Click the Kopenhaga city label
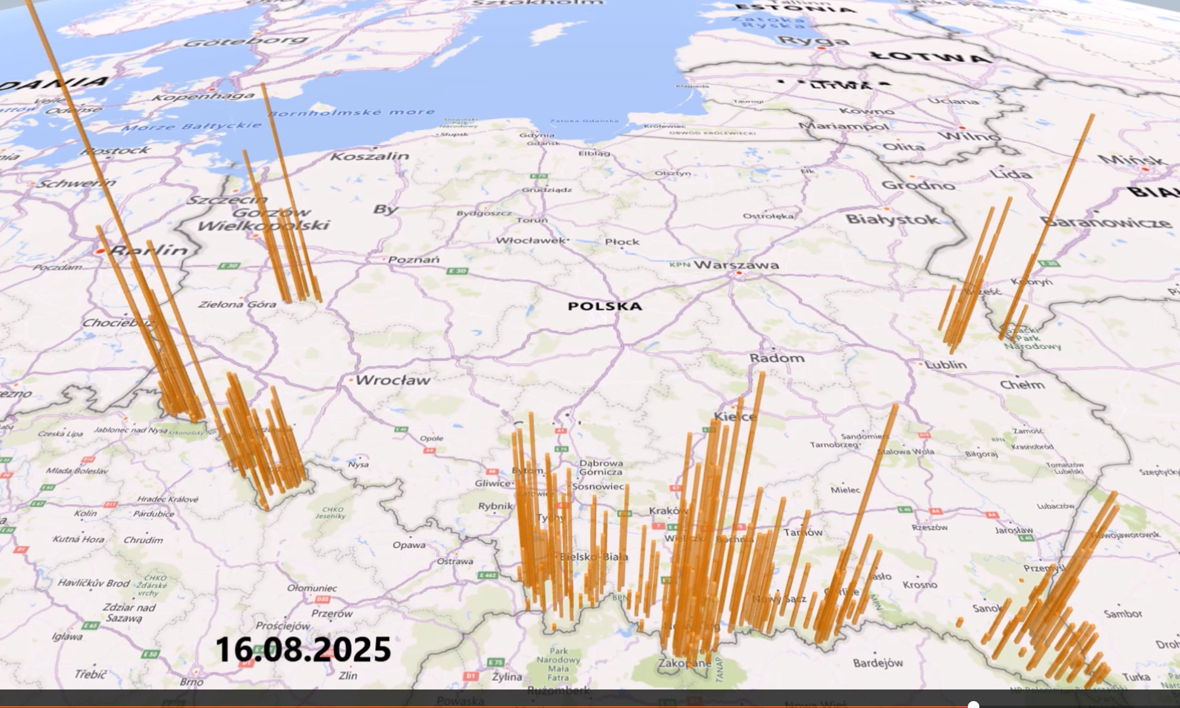The height and width of the screenshot is (708, 1180). point(204,96)
